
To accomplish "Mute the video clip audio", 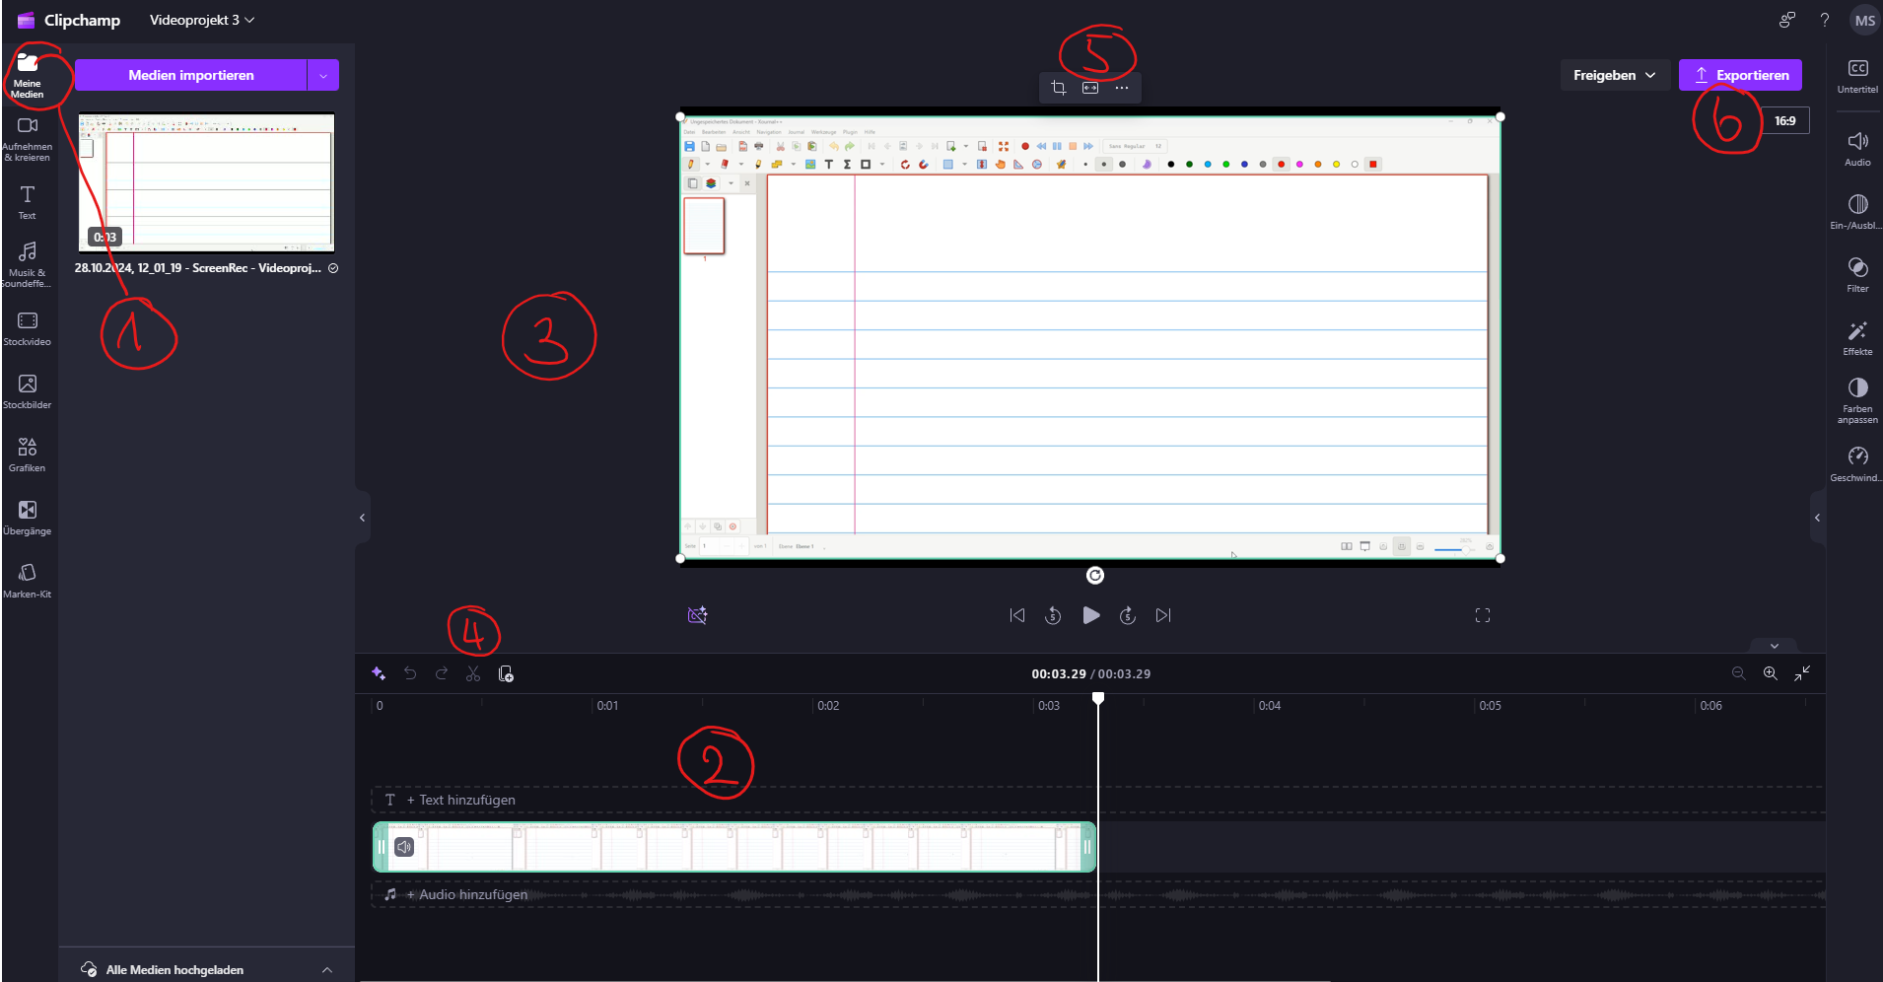I will coord(404,847).
